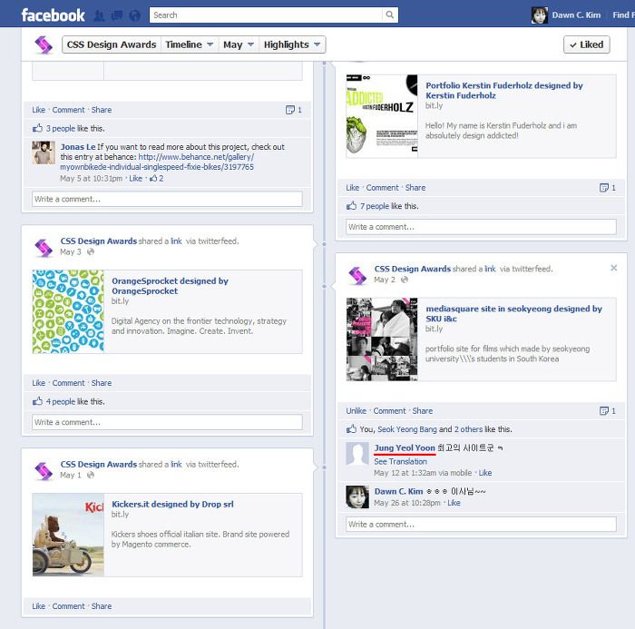Like the OrangeSprocket post
The image size is (635, 629).
click(38, 383)
